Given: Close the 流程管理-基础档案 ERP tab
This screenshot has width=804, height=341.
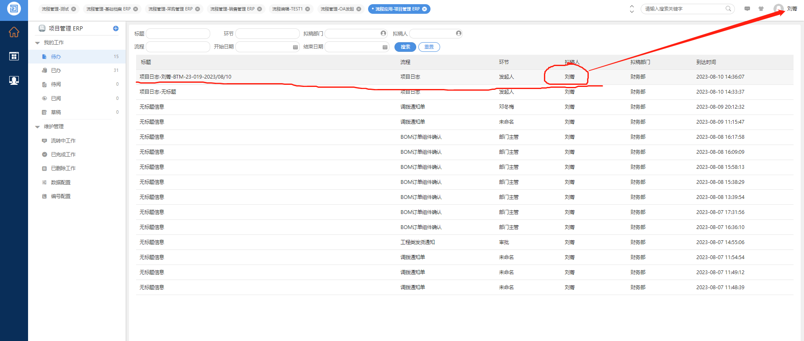Looking at the screenshot, I should 136,9.
